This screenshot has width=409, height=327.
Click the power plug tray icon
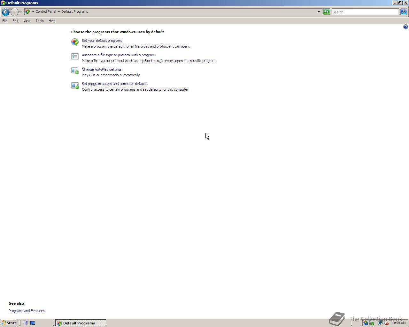pos(372,323)
